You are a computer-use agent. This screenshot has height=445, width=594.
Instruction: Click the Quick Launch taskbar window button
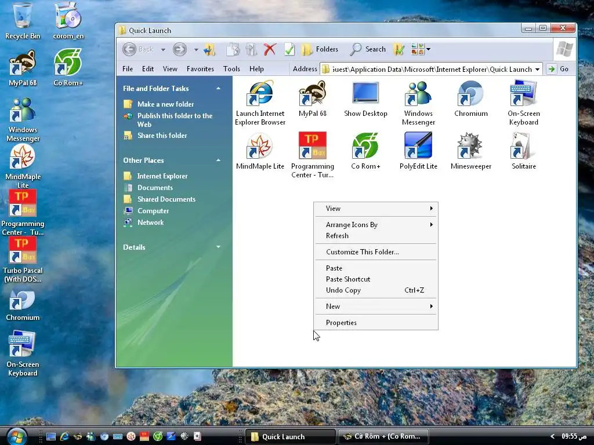click(291, 436)
